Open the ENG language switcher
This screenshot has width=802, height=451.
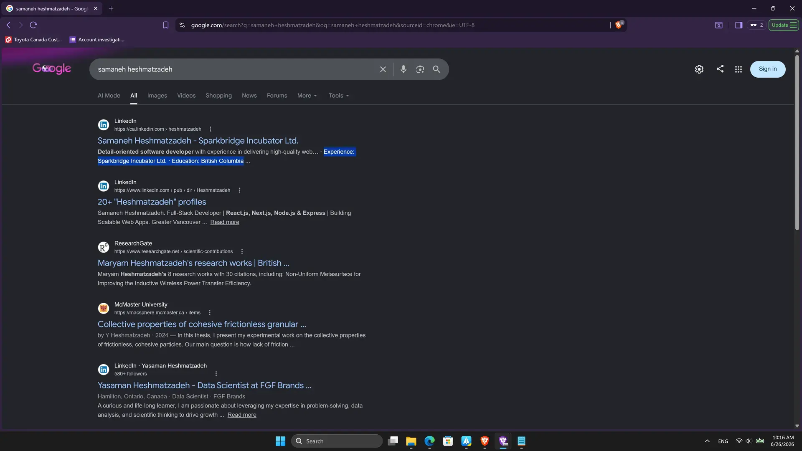click(723, 441)
